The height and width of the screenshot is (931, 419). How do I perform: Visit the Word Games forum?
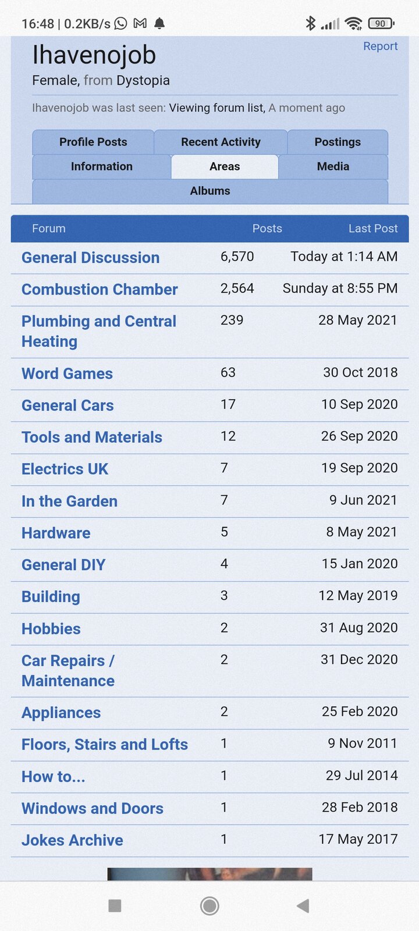pos(68,374)
